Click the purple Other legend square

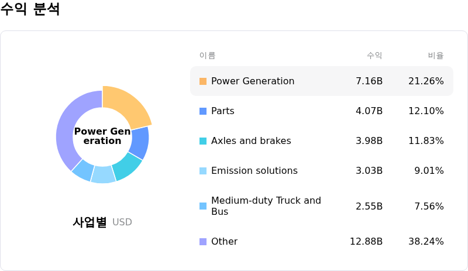[x=203, y=242]
